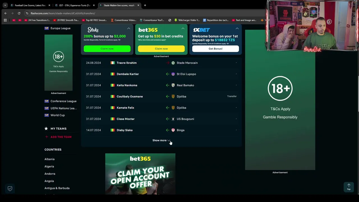Open the globe icon bookmark
Image resolution: width=359 pixels, height=202 pixels.
tap(170, 20)
